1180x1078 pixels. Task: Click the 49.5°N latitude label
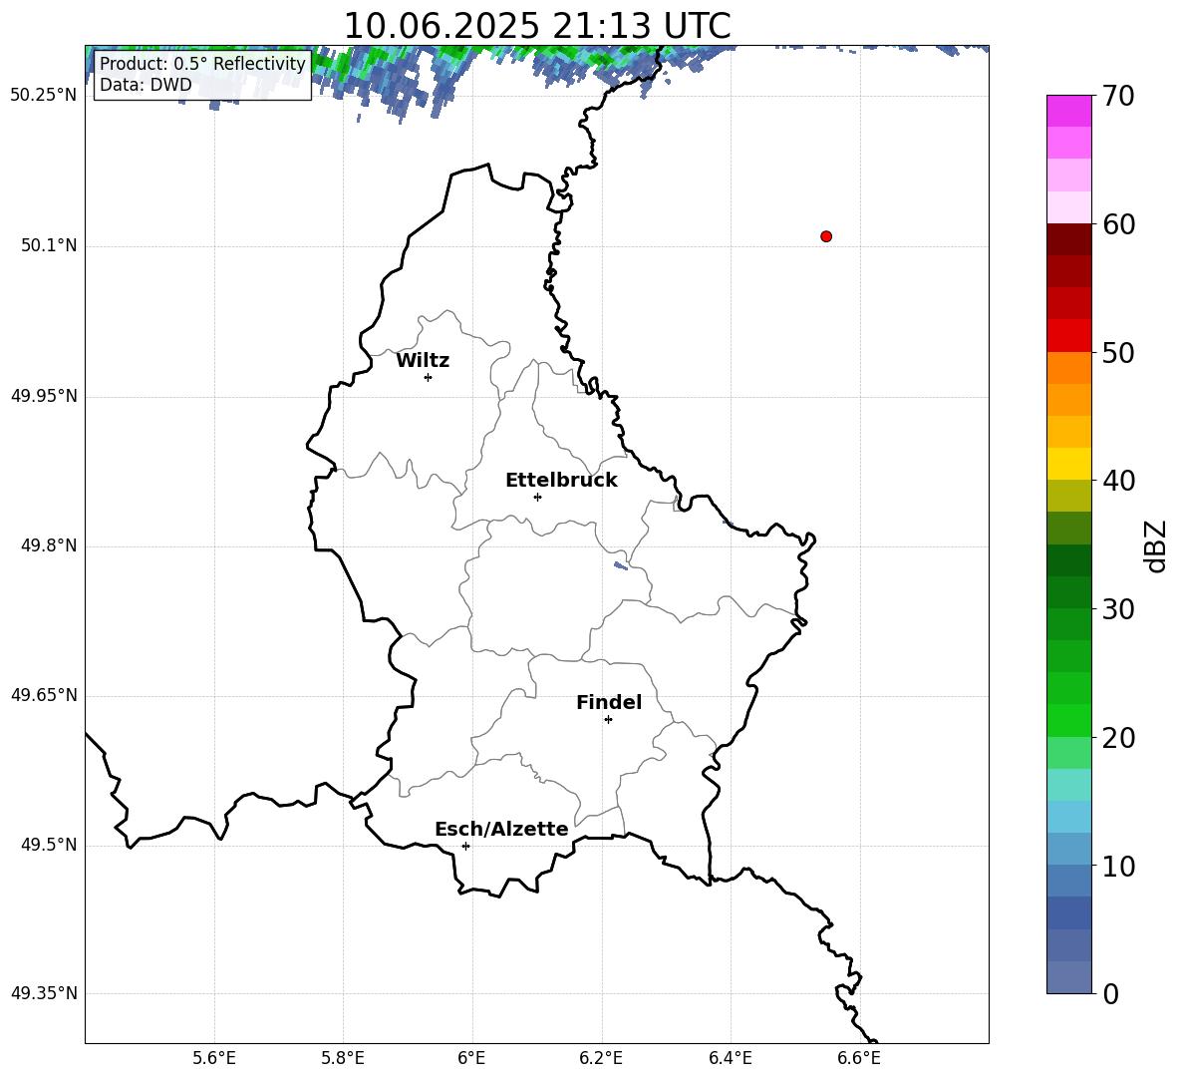(x=49, y=845)
